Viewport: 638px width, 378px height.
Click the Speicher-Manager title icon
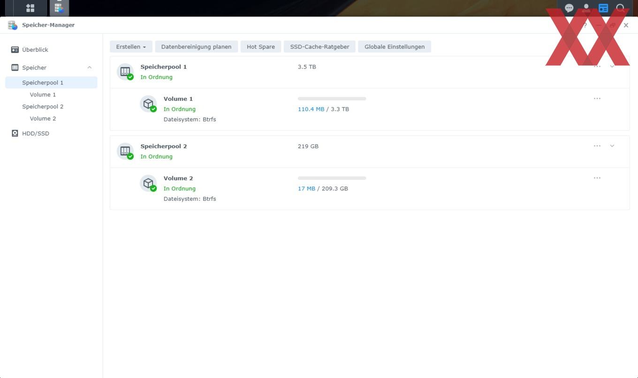(13, 25)
